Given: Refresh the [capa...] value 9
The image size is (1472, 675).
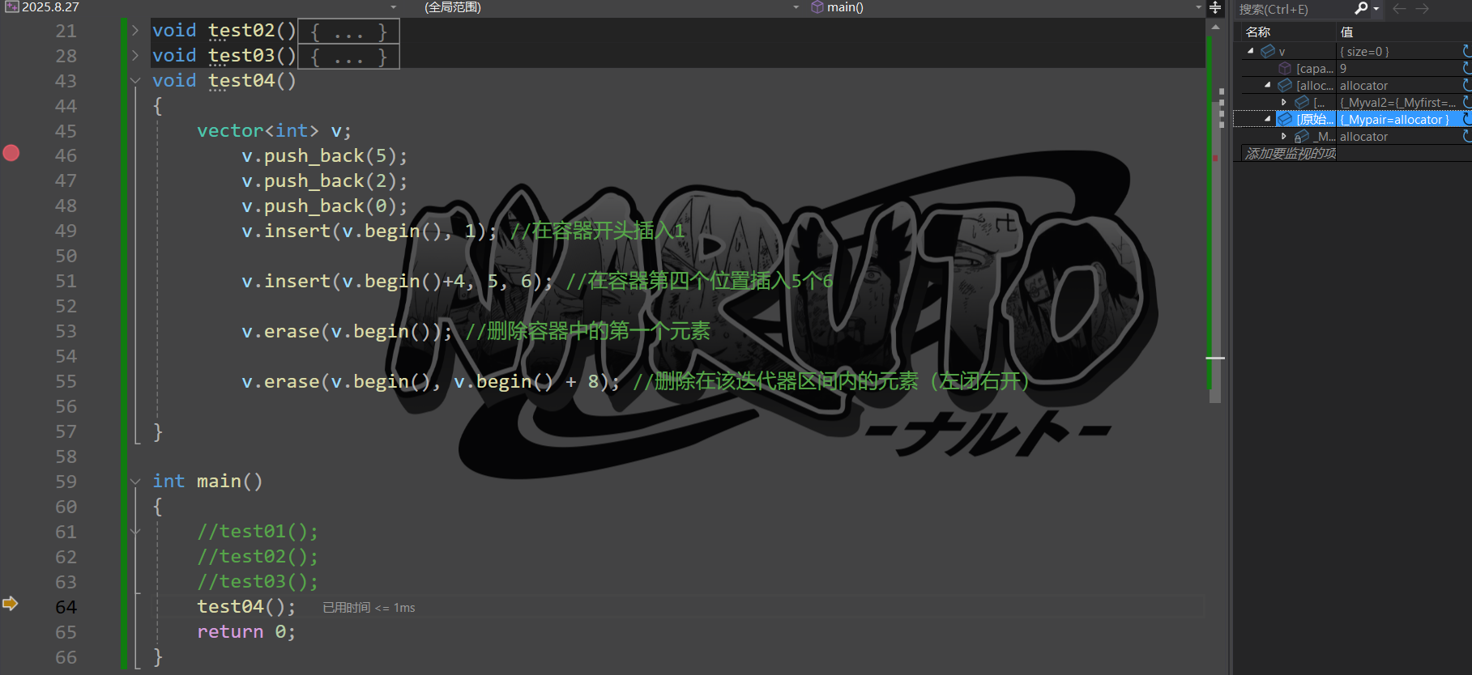Looking at the screenshot, I should point(1466,68).
